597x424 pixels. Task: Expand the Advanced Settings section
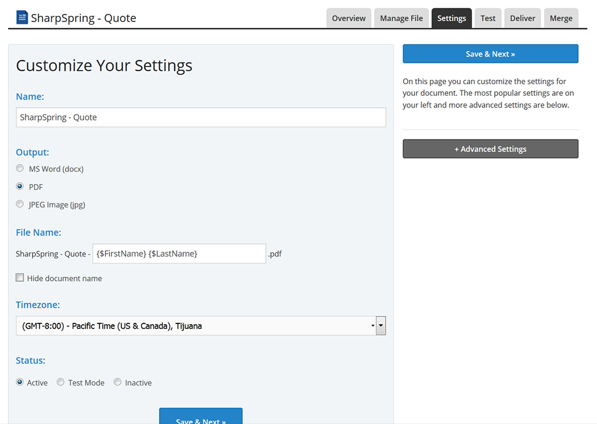pyautogui.click(x=490, y=149)
